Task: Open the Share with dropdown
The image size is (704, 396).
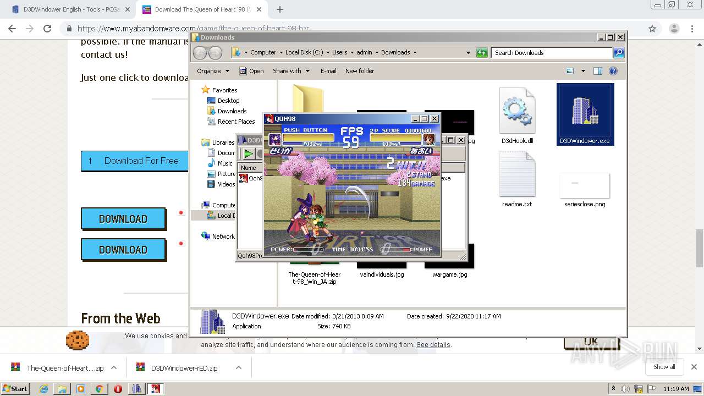Action: (x=291, y=71)
